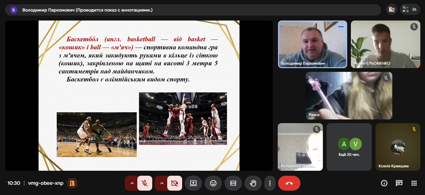Open more options three-dot menu in toolbar
Screen dimensions: 425x195
(270, 183)
